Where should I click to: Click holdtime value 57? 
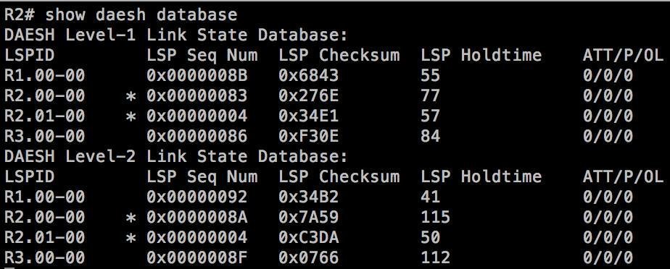(x=430, y=116)
